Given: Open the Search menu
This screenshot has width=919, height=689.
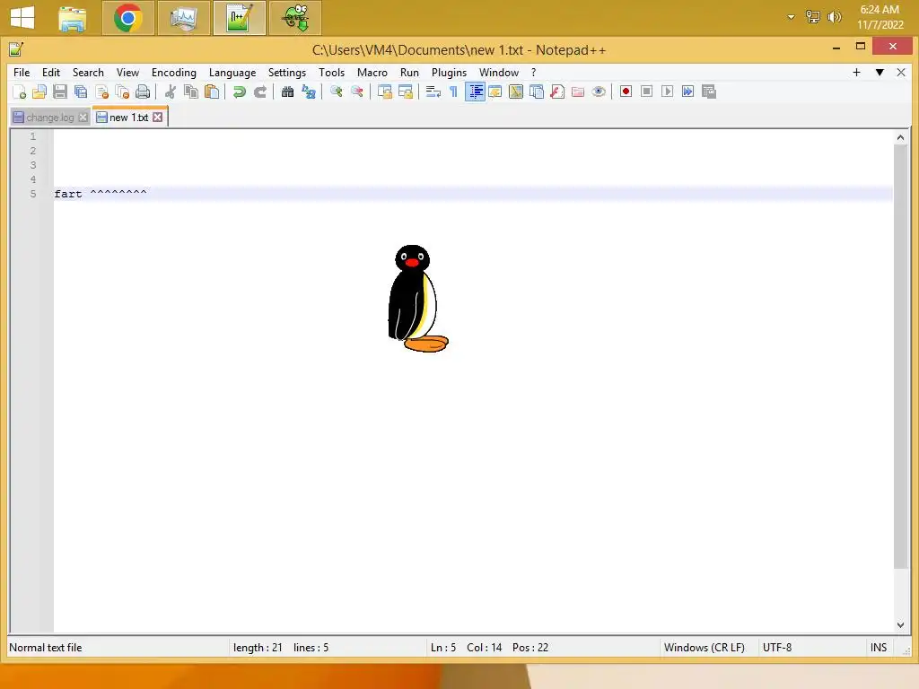Looking at the screenshot, I should [x=88, y=73].
